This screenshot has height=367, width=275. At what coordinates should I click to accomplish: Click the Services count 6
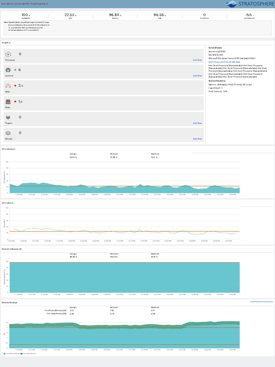[x=19, y=70]
